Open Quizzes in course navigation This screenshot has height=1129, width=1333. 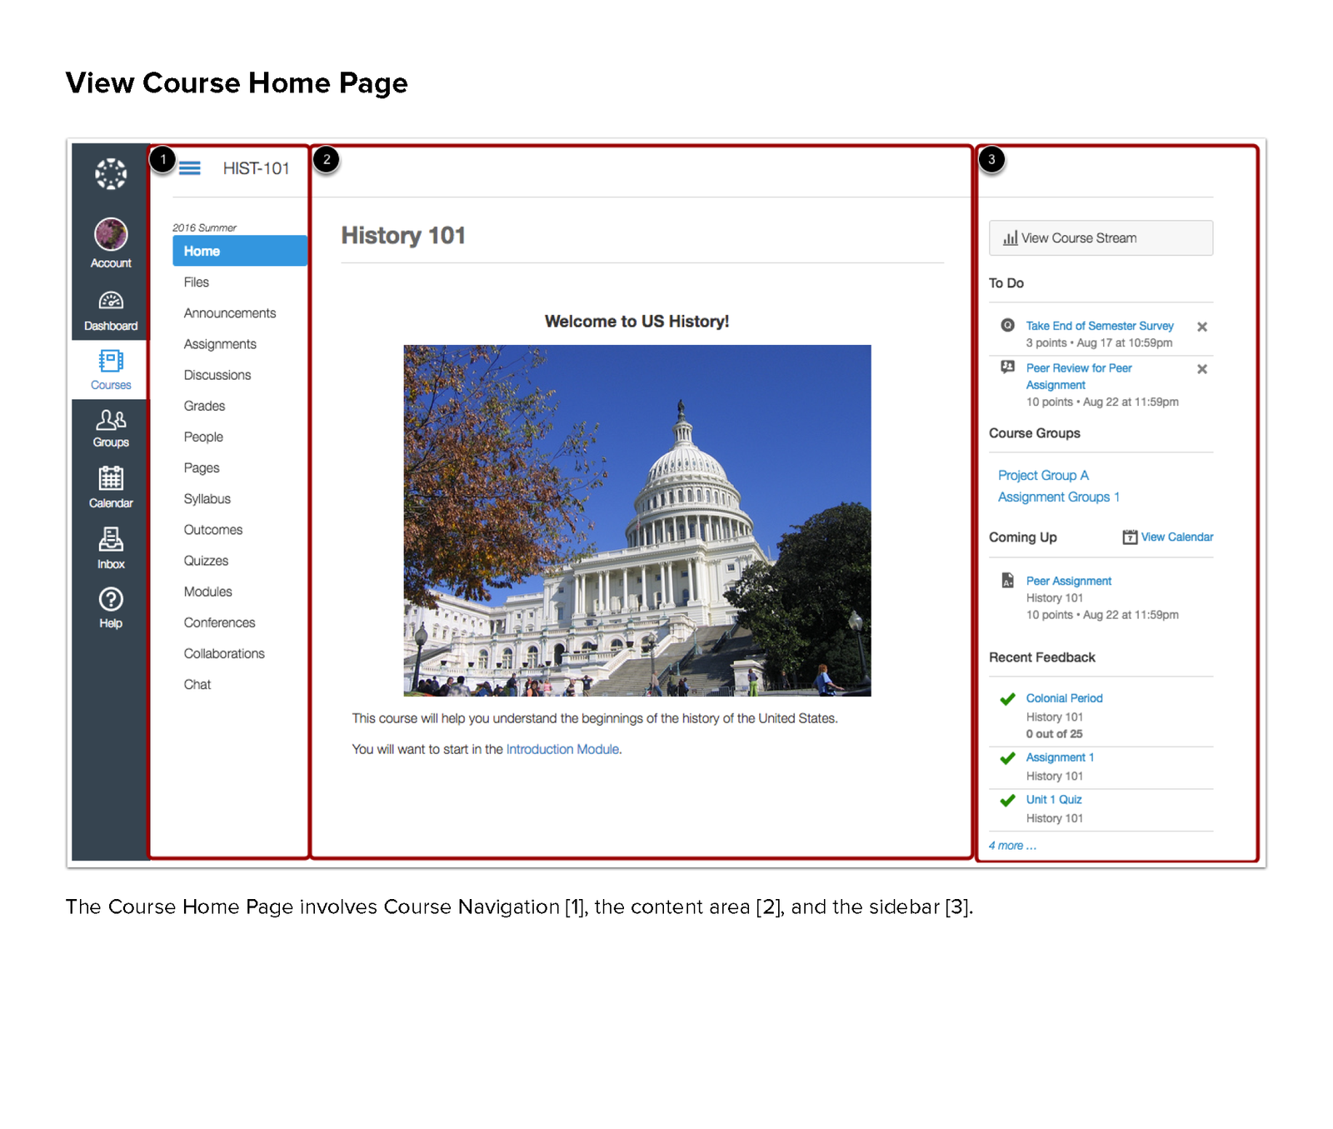coord(206,561)
